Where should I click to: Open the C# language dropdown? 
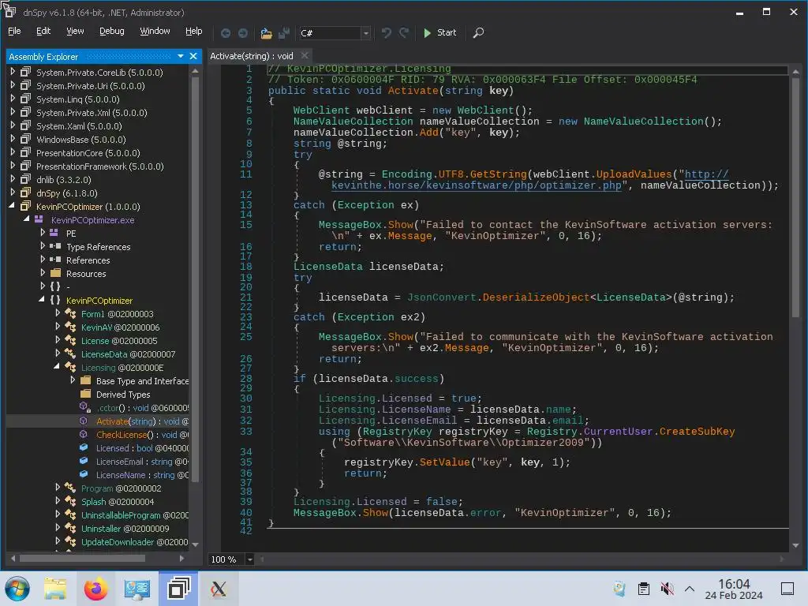tap(366, 33)
